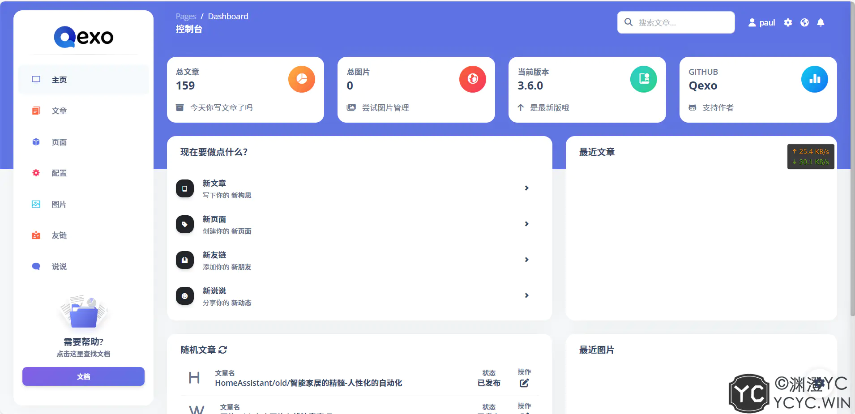Click the paul user account link
Image resolution: width=855 pixels, height=414 pixels.
(x=762, y=22)
